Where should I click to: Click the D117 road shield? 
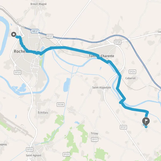[95, 139]
